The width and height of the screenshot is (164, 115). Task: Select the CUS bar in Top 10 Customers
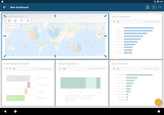[x=139, y=28]
